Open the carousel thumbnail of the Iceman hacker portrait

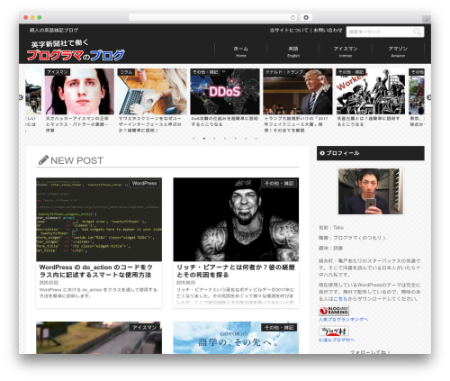tap(79, 92)
